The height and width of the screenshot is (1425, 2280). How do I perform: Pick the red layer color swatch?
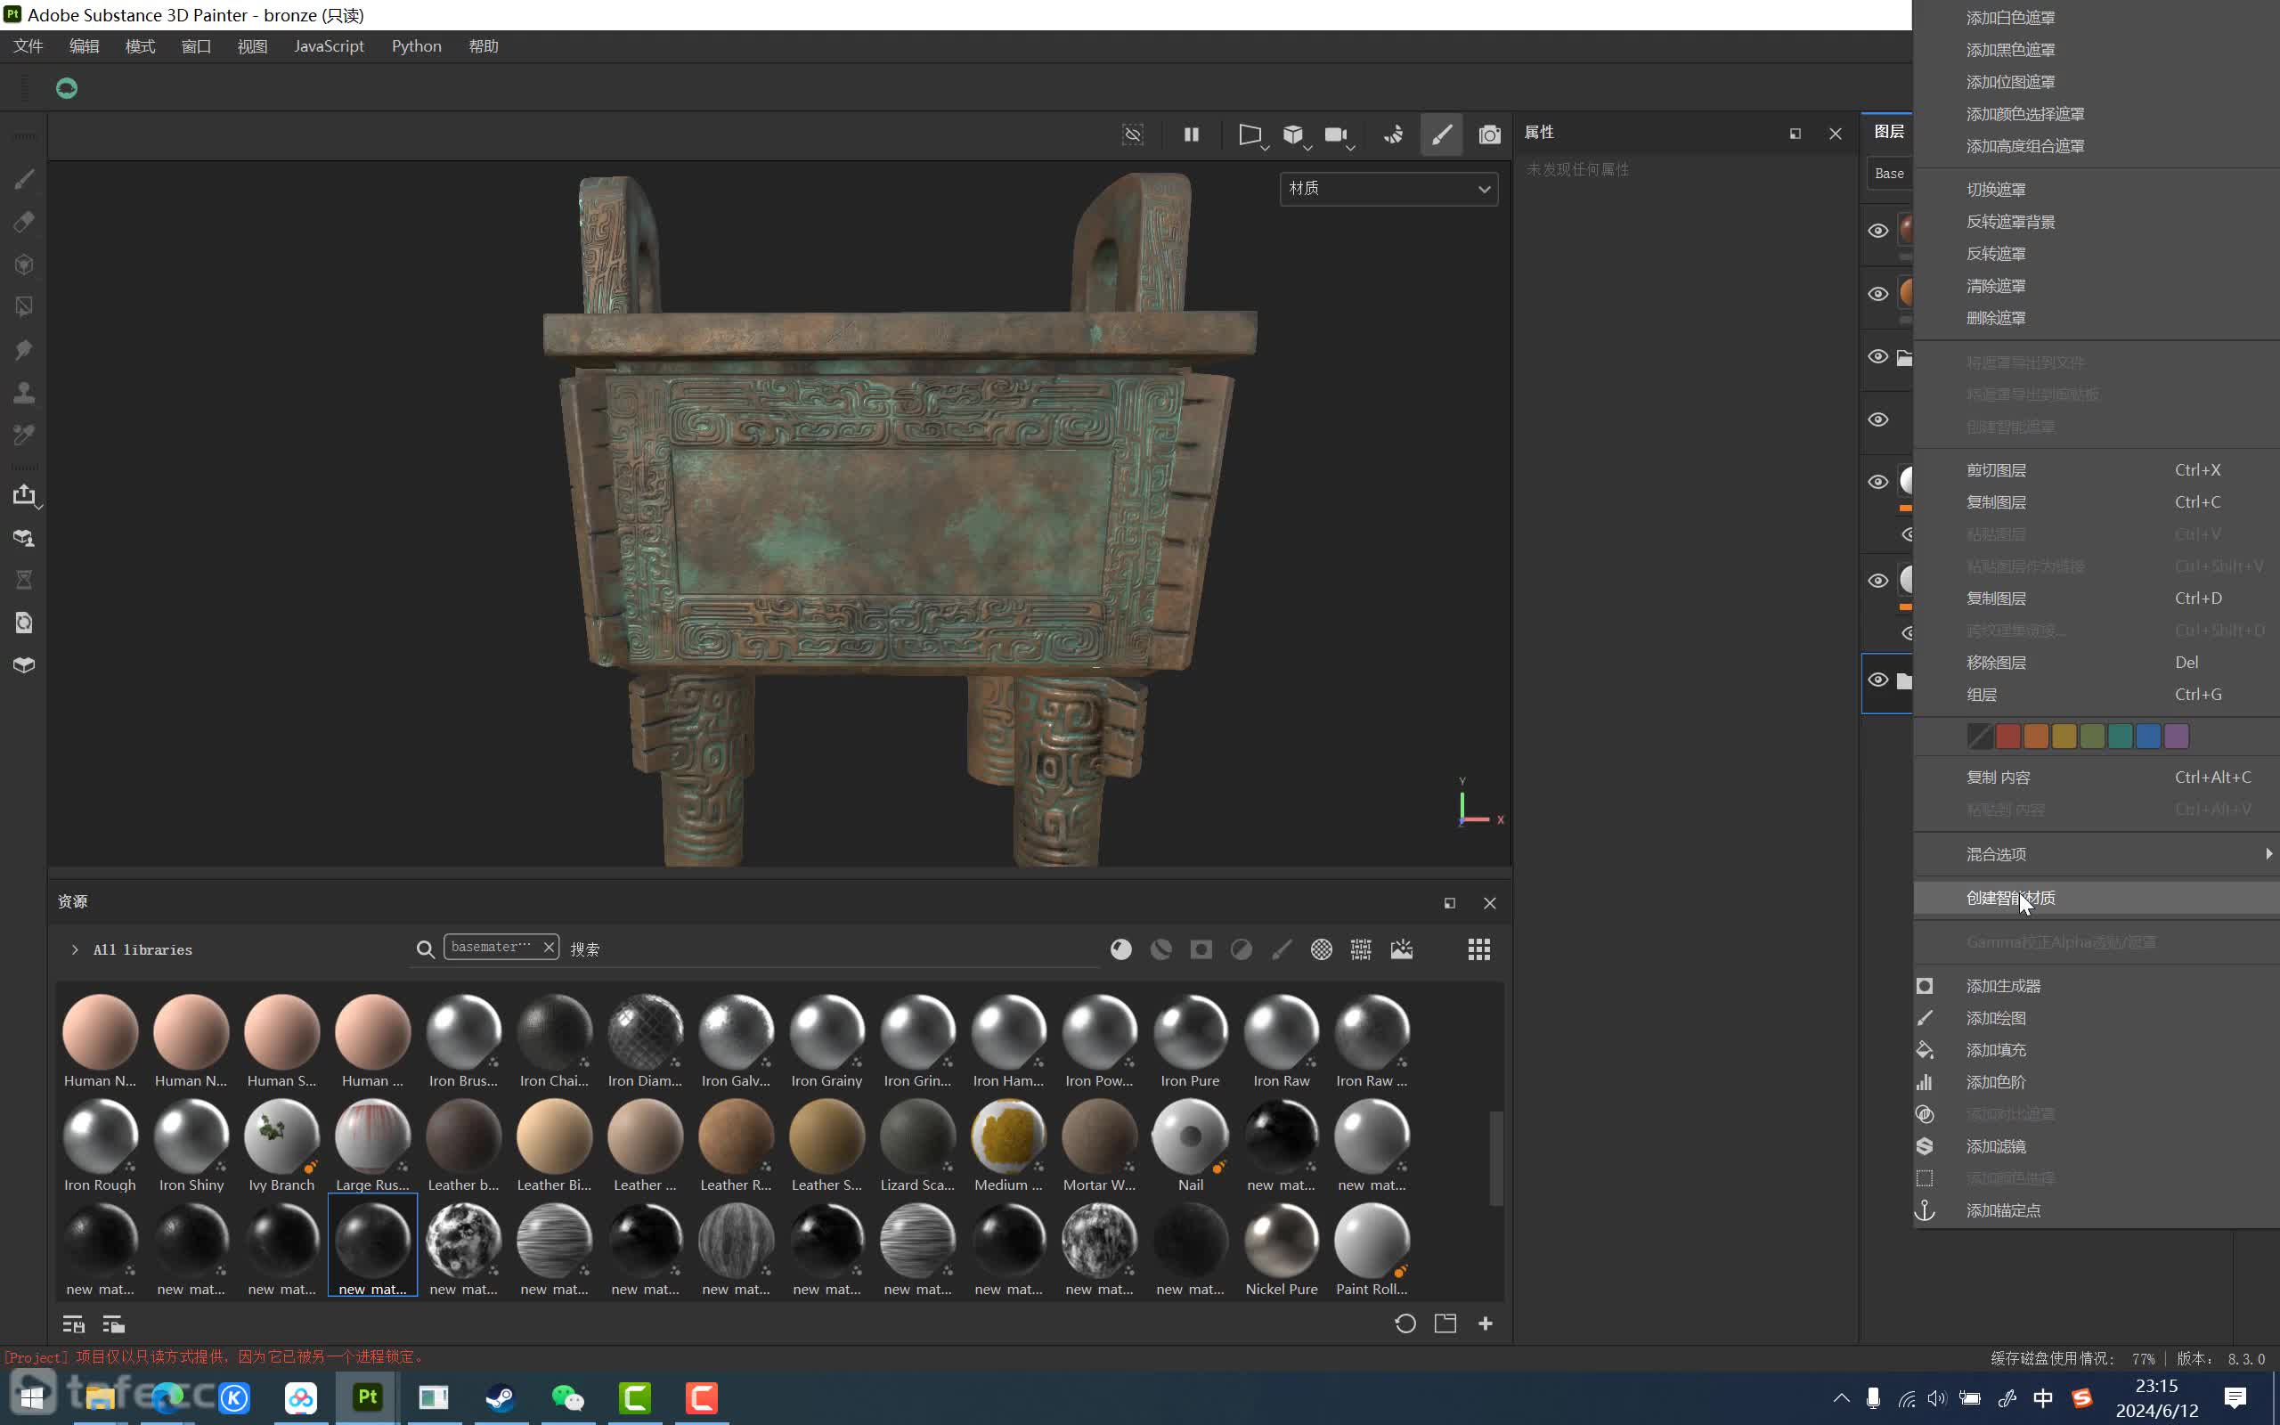[x=2007, y=736]
